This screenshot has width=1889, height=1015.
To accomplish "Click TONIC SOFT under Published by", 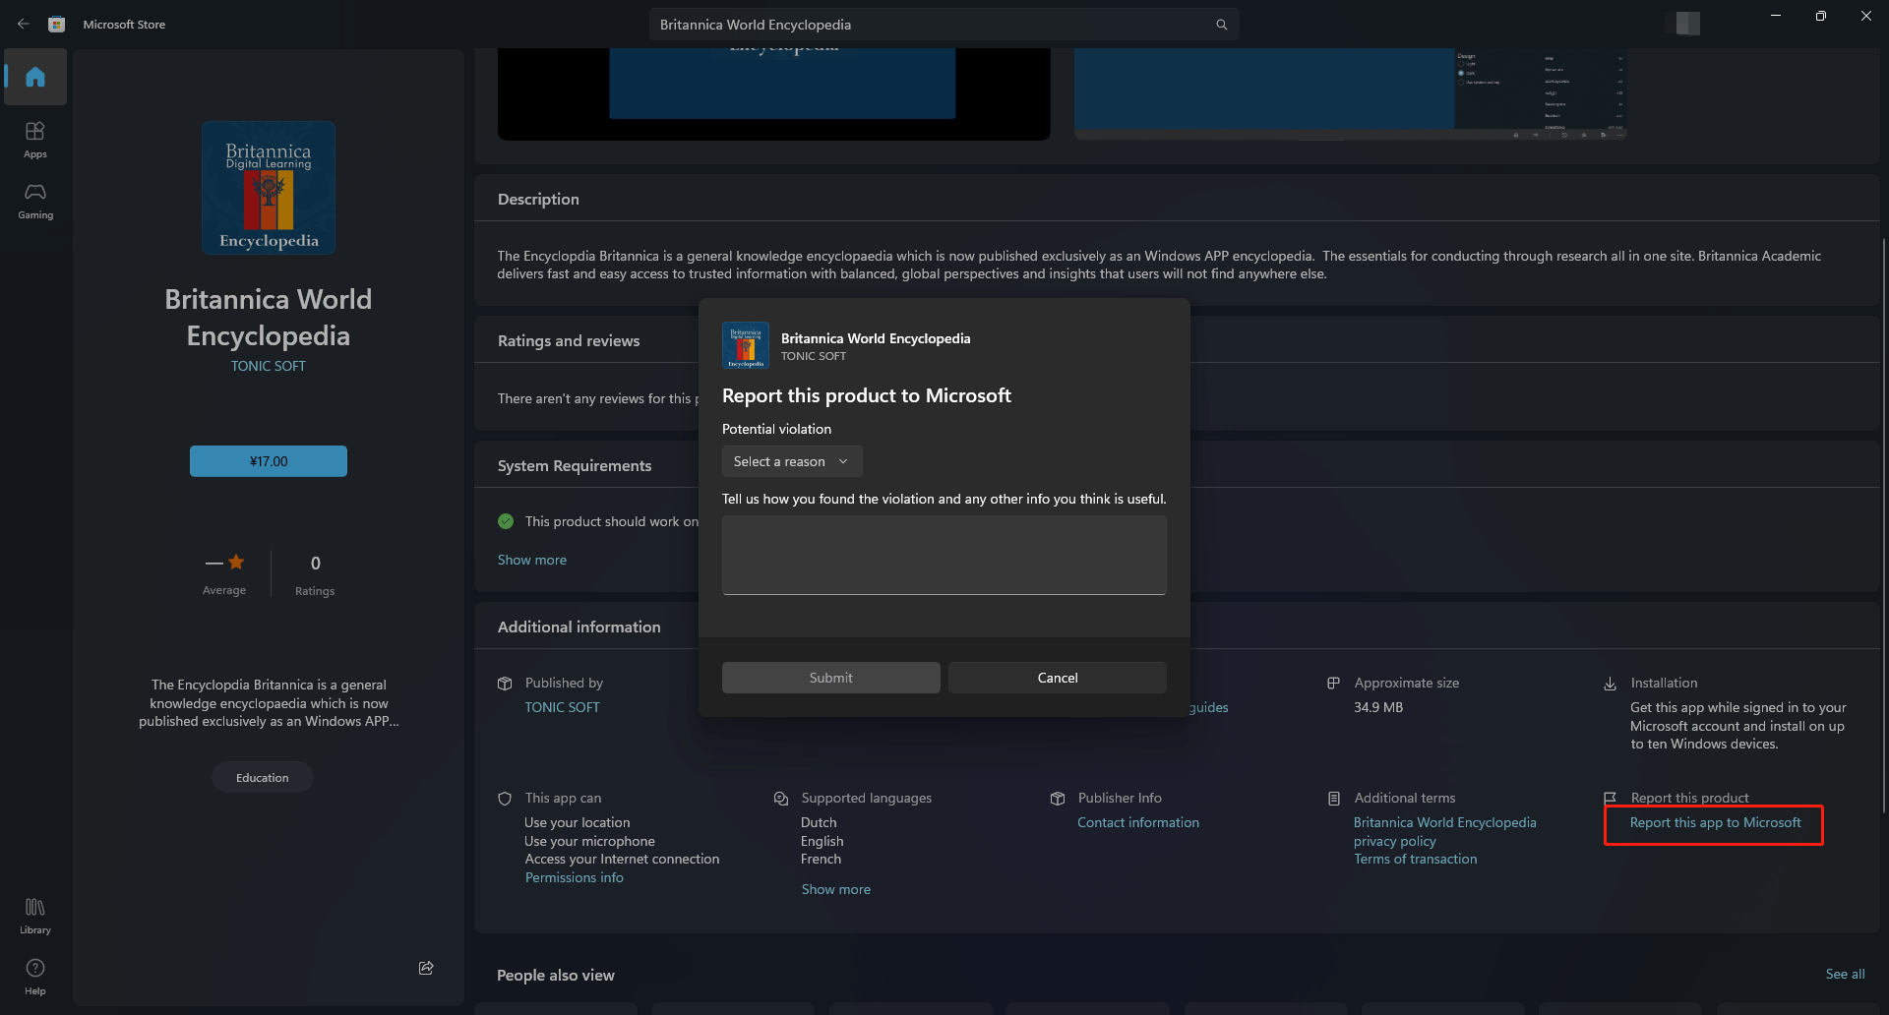I will click(562, 707).
